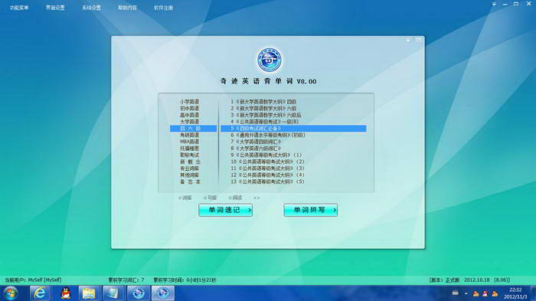Select the 备忘本 category
Image resolution: width=536 pixels, height=301 pixels.
191,182
